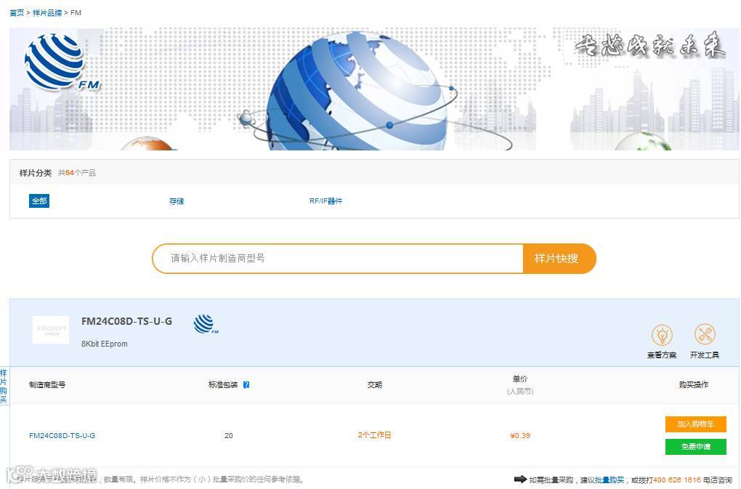Select the 全部 category tab
The height and width of the screenshot is (489, 741).
39,201
